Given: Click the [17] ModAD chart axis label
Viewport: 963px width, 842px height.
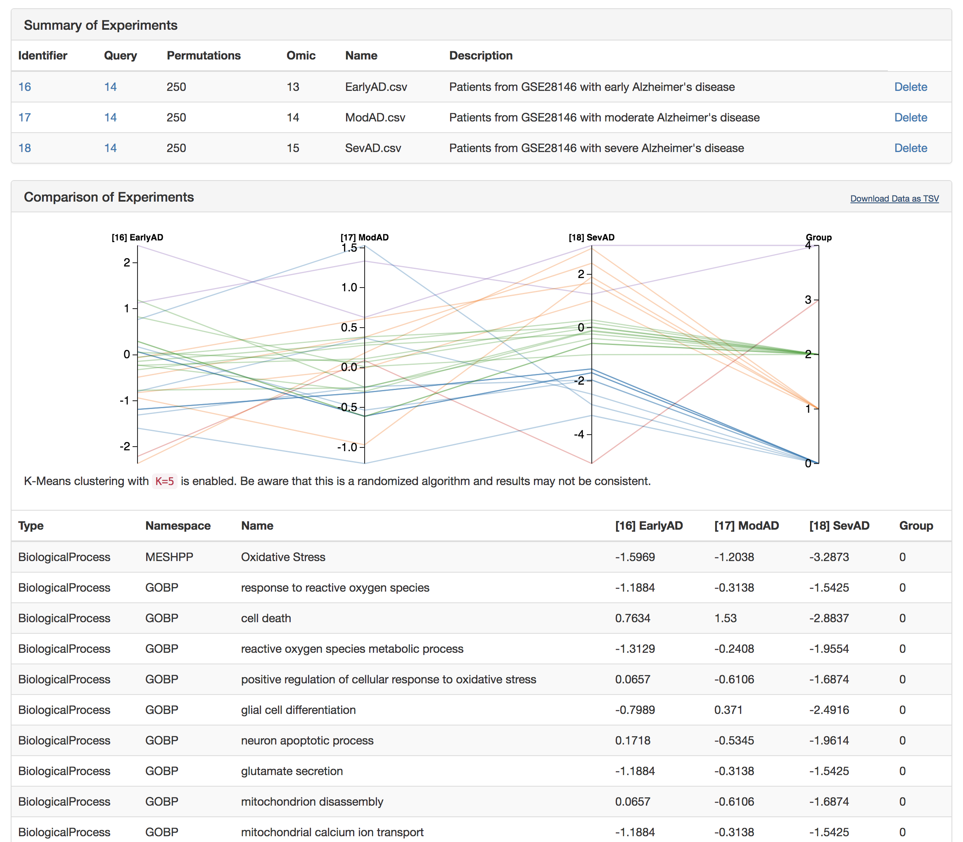Looking at the screenshot, I should coord(364,237).
